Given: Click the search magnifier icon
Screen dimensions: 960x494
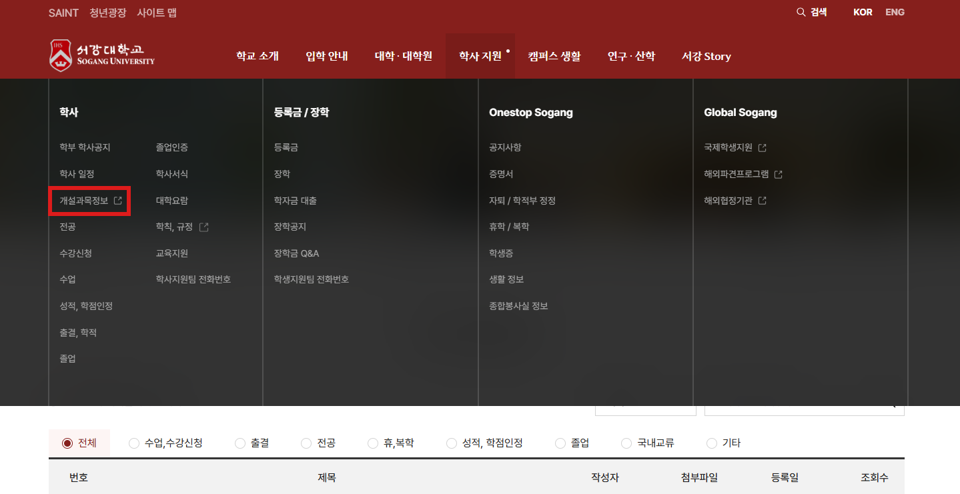Looking at the screenshot, I should pos(801,12).
